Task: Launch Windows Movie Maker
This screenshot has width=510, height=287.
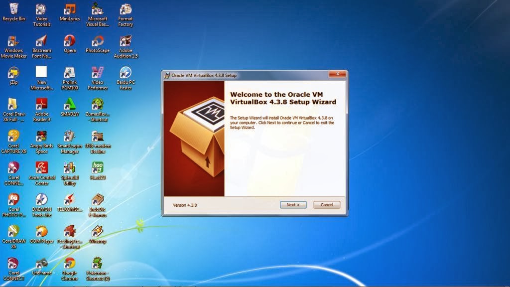Action: point(13,42)
